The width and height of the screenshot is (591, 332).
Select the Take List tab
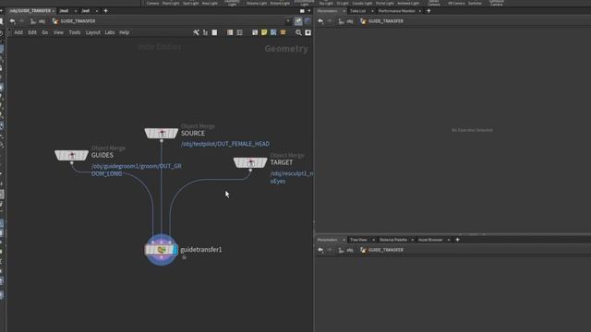(x=357, y=11)
